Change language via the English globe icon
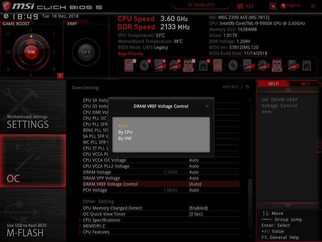 coord(283,6)
